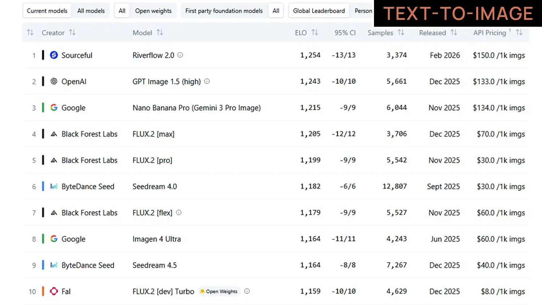This screenshot has height=305, width=542.
Task: Toggle the All models filter
Action: 91,11
